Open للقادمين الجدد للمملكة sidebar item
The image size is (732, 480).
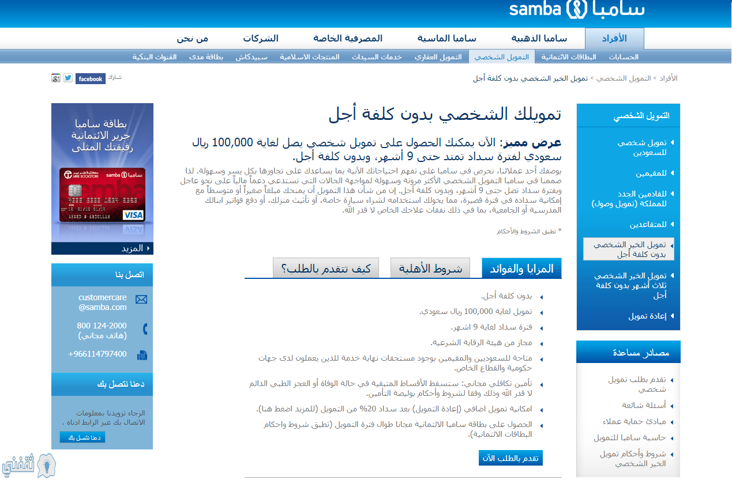[629, 199]
